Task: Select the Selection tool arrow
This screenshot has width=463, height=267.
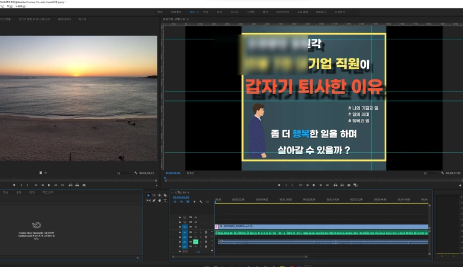Action: pyautogui.click(x=149, y=195)
